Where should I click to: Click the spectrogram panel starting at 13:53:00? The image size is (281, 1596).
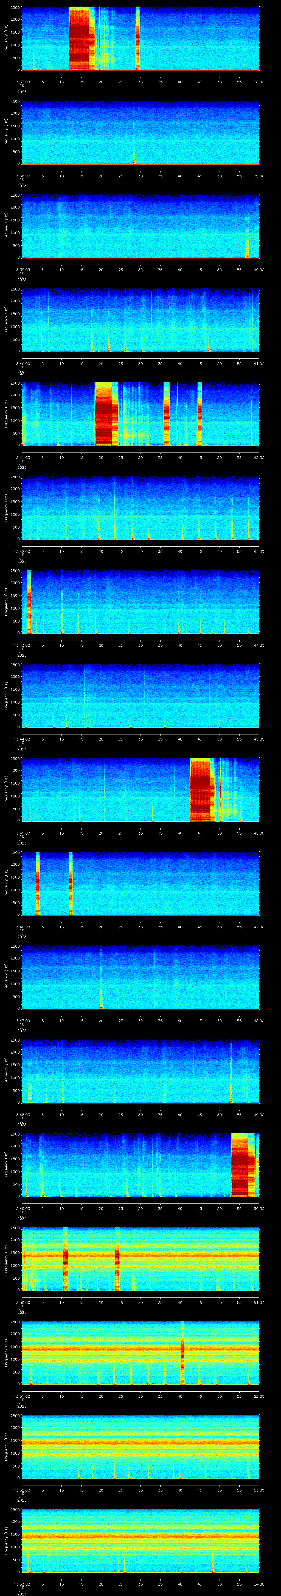pyautogui.click(x=141, y=1540)
